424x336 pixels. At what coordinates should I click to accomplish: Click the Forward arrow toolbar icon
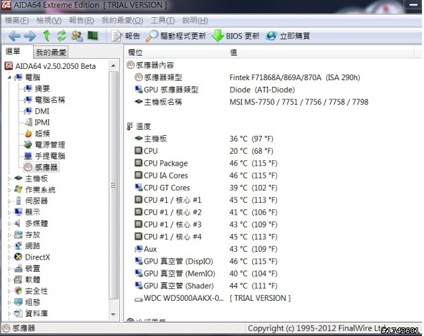30,36
